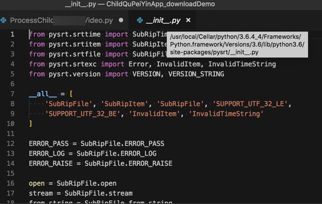The height and width of the screenshot is (204, 322).
Task: Click 'VERSION_STRING' on line 5
Action: [x=196, y=74]
